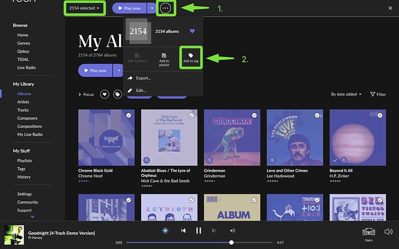This screenshot has width=399, height=249.
Task: Deselect Abattoir Blues album checkmark
Action: [x=191, y=116]
